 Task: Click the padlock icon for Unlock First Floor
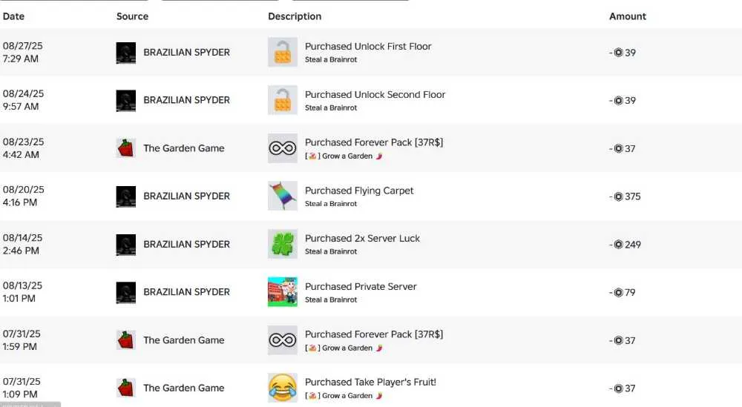[x=283, y=52]
